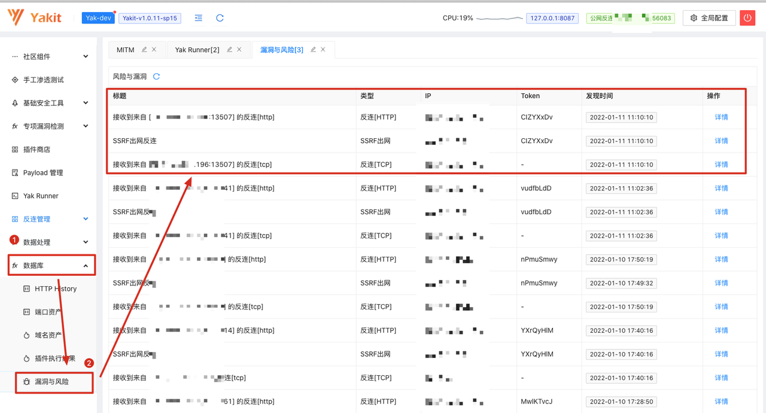Close the MITM tab
The height and width of the screenshot is (413, 766).
(x=154, y=50)
